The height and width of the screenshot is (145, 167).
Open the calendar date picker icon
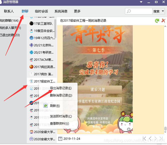pyautogui.click(x=60, y=139)
